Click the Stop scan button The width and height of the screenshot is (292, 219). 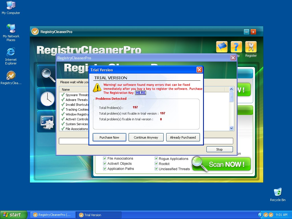point(219,149)
